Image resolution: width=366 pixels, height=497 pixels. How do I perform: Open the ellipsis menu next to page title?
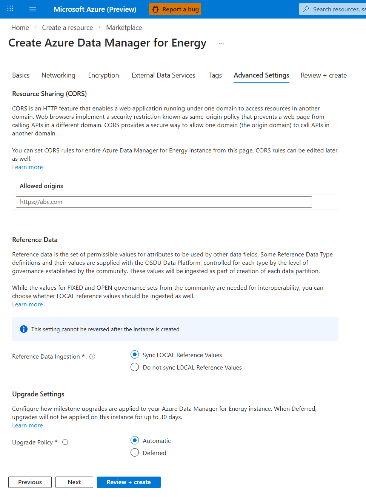(221, 43)
